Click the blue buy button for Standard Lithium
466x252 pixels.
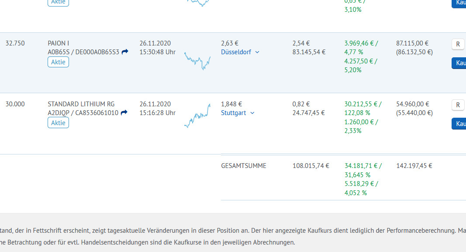459,124
